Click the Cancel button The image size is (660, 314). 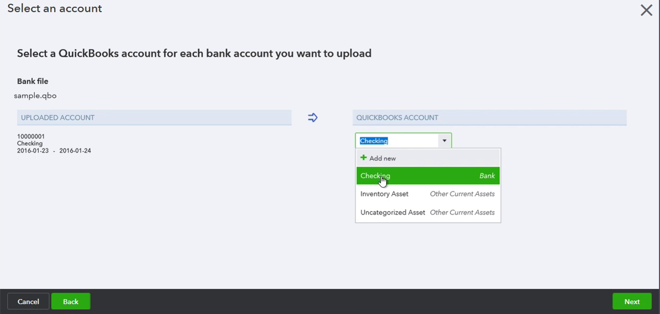(28, 301)
